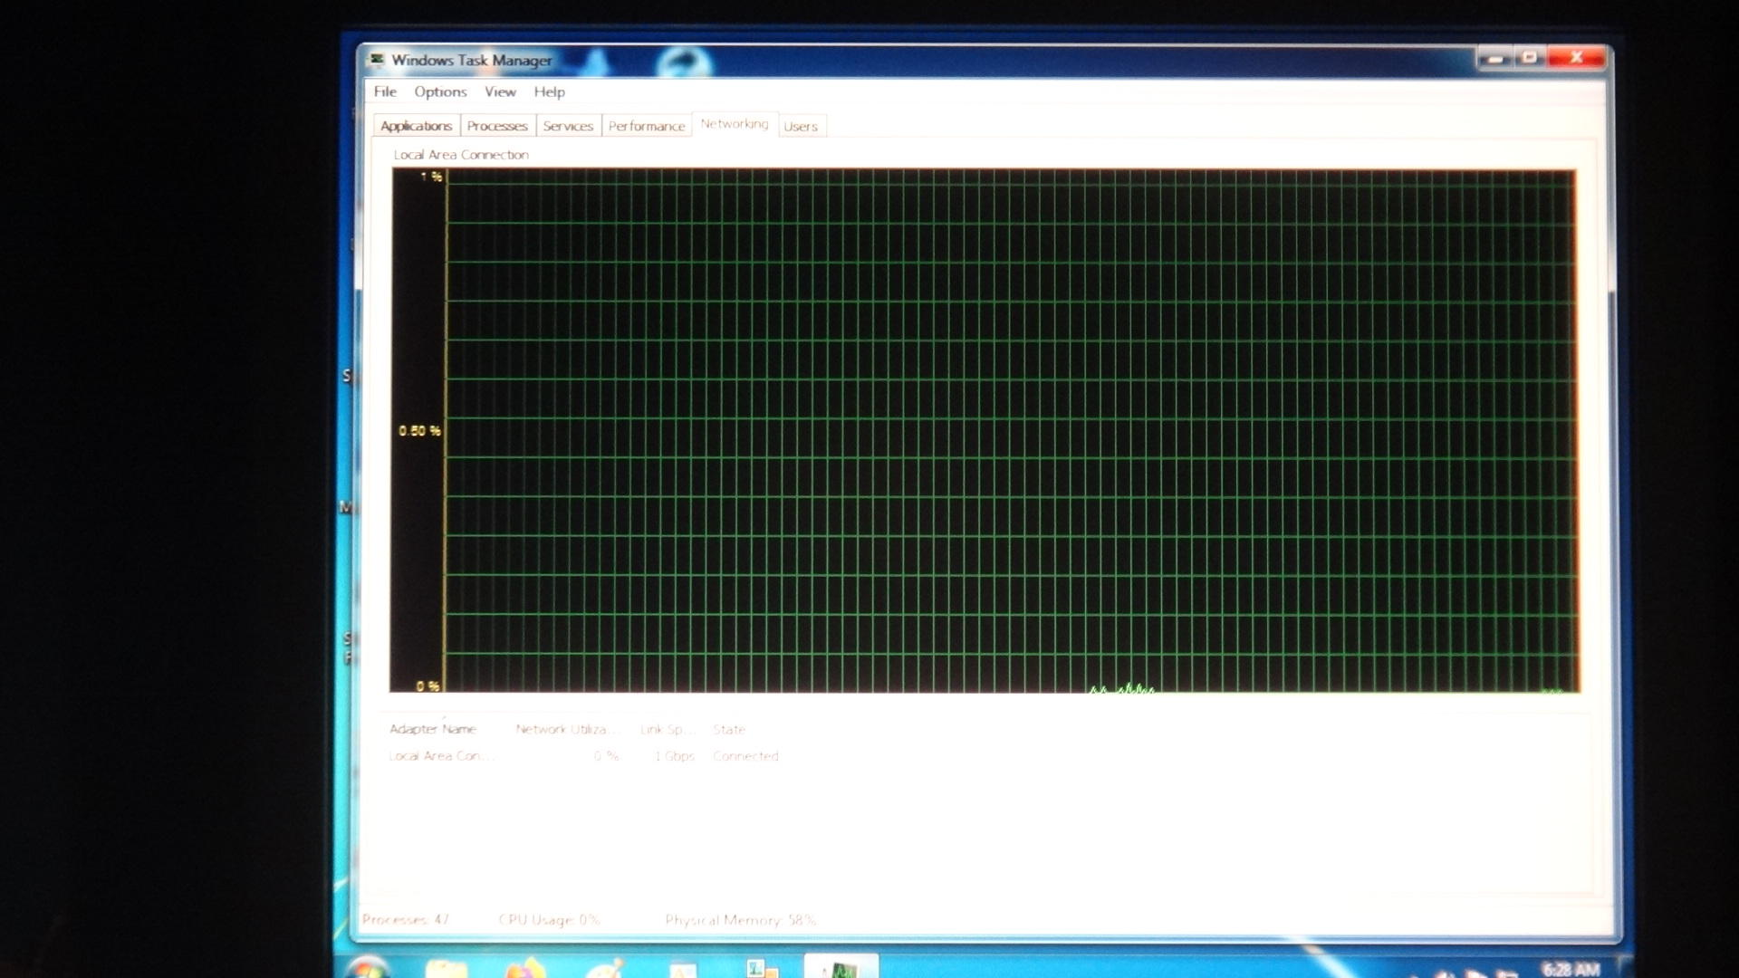Open Windows Explorer folder taskbar icon
This screenshot has height=978, width=1739.
point(447,969)
